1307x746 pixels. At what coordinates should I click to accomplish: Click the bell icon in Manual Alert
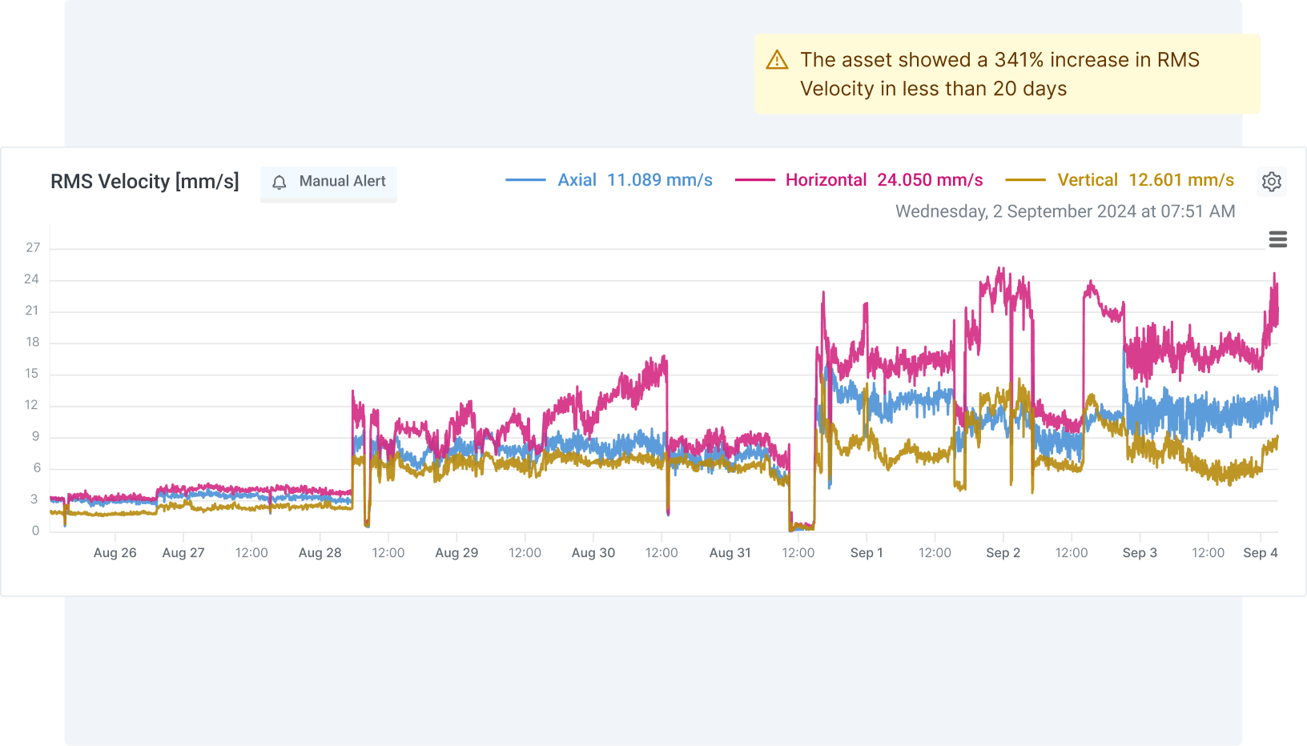coord(279,182)
